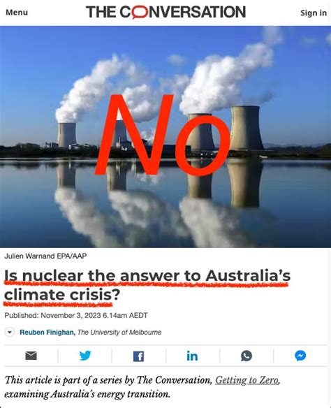
Task: Click Sign in link
Action: (314, 13)
